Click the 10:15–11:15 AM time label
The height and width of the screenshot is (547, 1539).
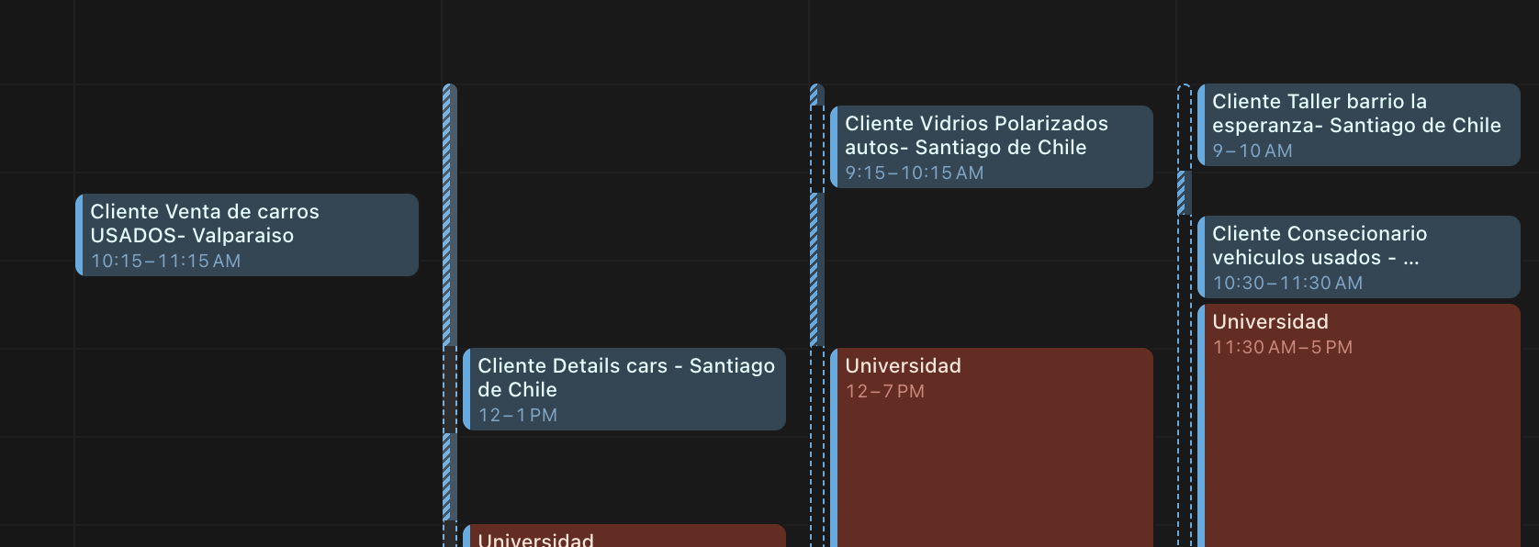click(x=165, y=262)
